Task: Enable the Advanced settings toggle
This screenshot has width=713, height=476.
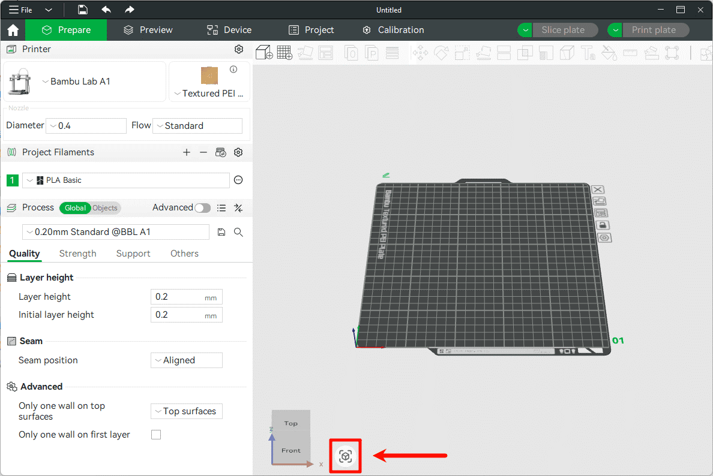Action: coord(203,207)
